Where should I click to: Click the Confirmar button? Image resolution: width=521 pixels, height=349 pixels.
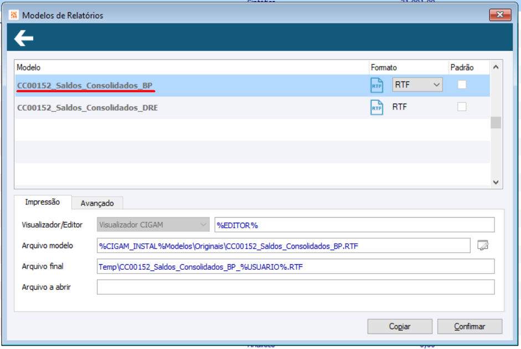470,326
